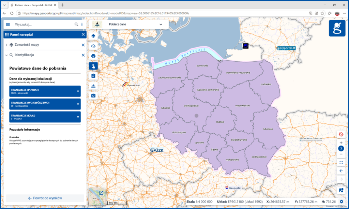
Task: Click the scale value 1:4 000 000
Action: (204, 201)
